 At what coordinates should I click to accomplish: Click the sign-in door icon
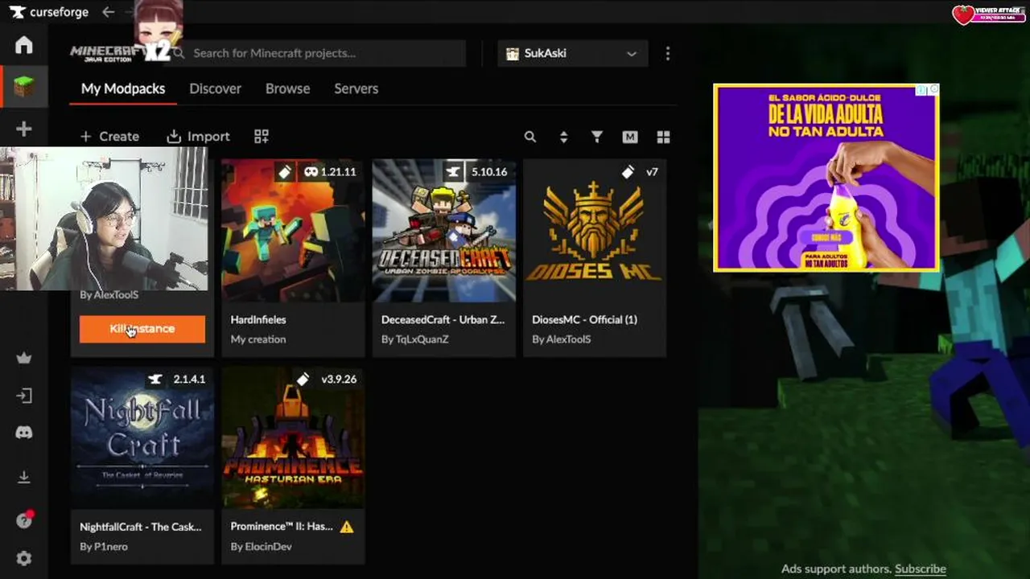coord(23,396)
